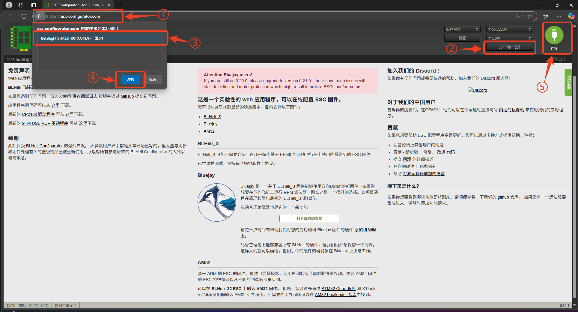Open the 问题 issues link
Screen dimensions: 578x312
click(x=407, y=159)
